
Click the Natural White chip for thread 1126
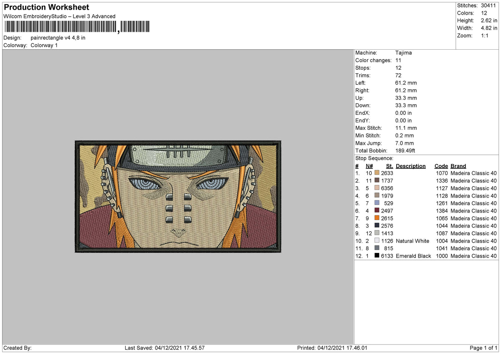(x=378, y=241)
